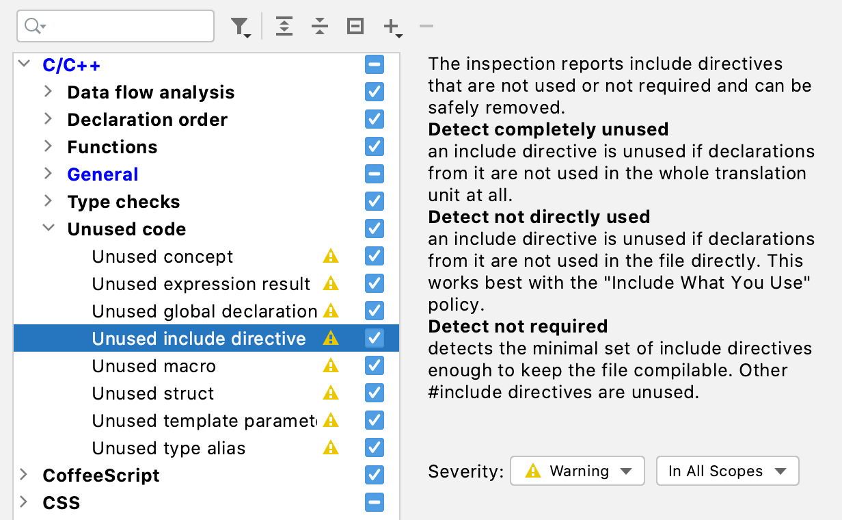842x520 pixels.
Task: Toggle the Data flow analysis checkbox
Action: 374,92
